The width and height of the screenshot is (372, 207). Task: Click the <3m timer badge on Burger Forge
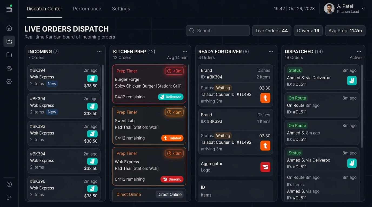pyautogui.click(x=174, y=71)
